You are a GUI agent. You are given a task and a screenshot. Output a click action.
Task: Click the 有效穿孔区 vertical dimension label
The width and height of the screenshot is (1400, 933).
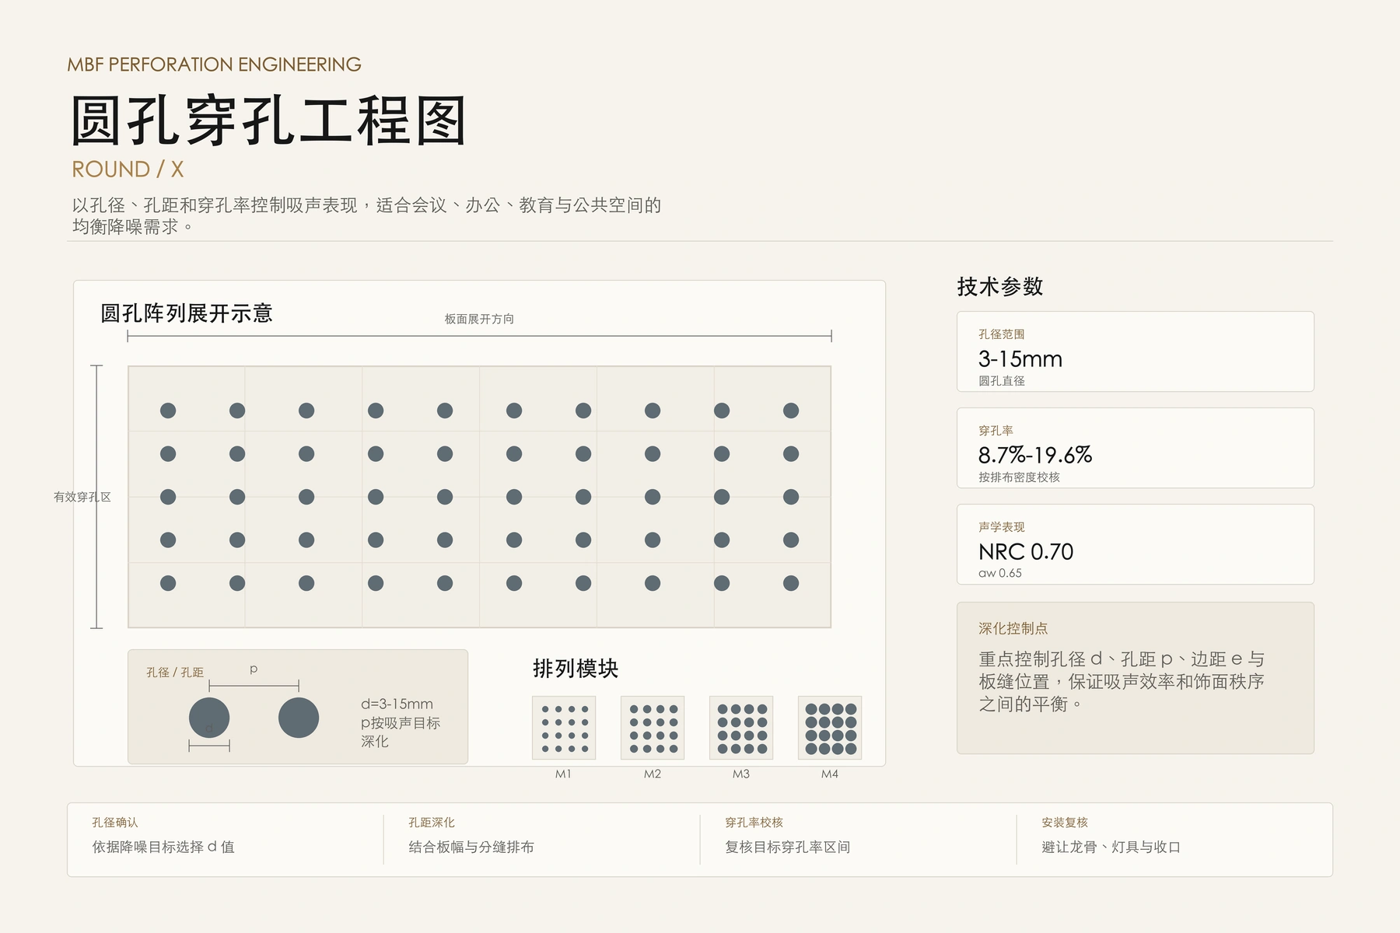pyautogui.click(x=82, y=497)
